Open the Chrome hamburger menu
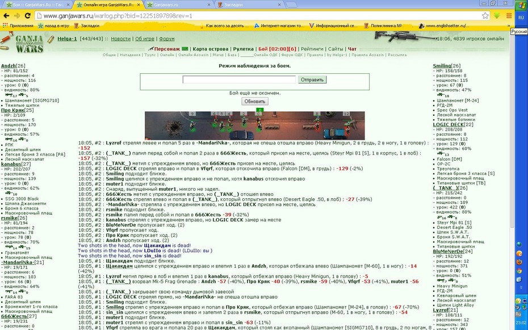 coord(509,15)
